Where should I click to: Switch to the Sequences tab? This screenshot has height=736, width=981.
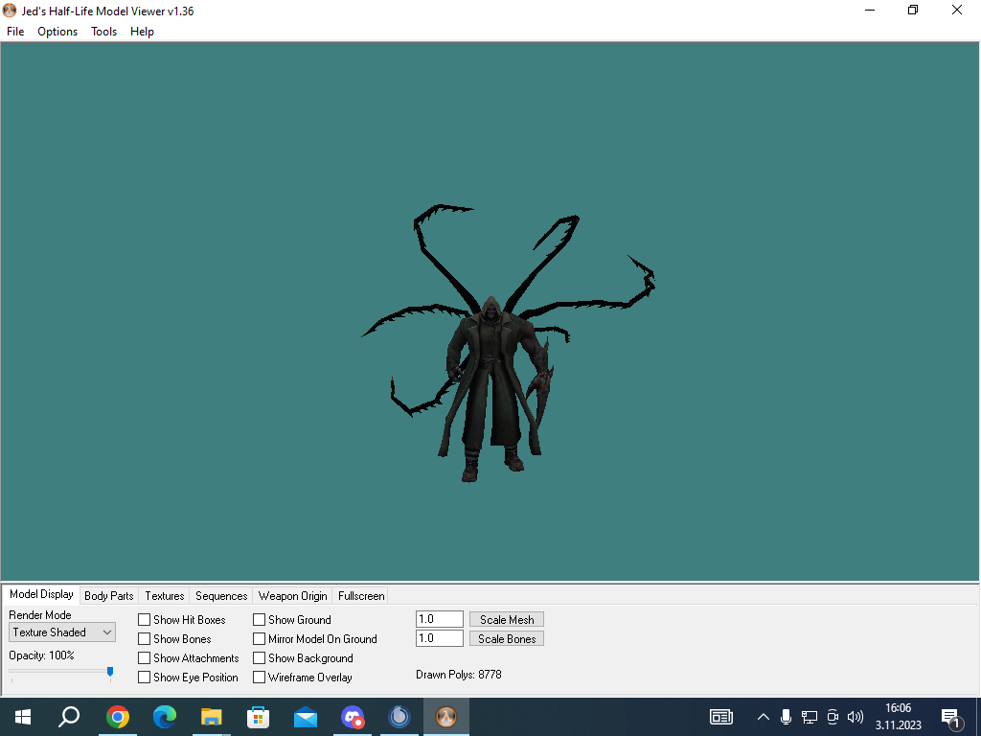pos(221,596)
